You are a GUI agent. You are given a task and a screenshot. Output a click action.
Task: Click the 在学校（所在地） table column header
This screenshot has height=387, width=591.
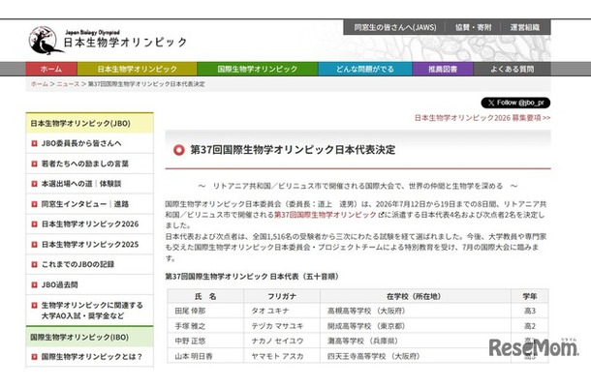click(x=416, y=297)
